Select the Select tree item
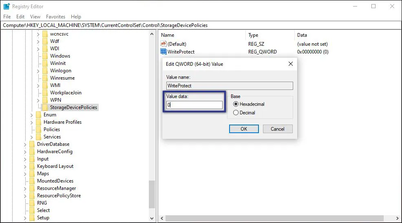 click(x=43, y=210)
